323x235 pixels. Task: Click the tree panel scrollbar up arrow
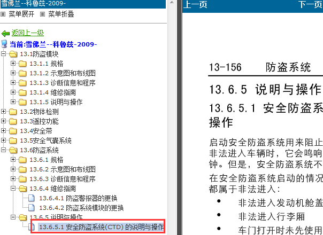point(172,3)
